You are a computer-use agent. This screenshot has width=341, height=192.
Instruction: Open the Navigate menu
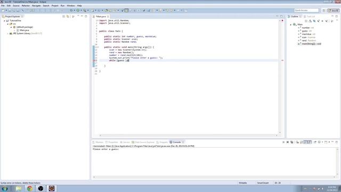[x=36, y=6]
